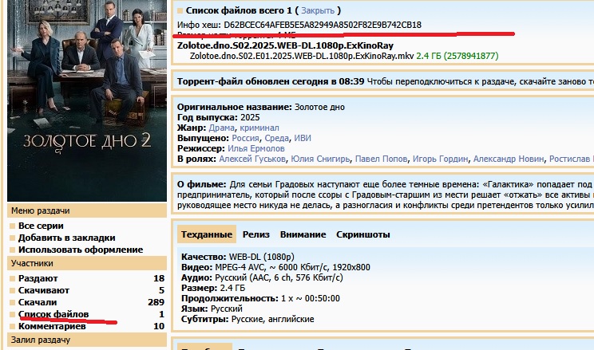Show the Скриншоты tab

pyautogui.click(x=363, y=234)
